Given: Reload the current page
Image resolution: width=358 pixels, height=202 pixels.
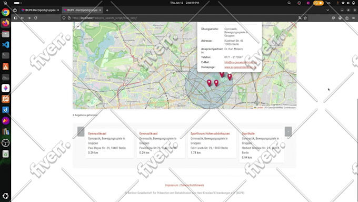Looking at the screenshot, I should (36, 18).
